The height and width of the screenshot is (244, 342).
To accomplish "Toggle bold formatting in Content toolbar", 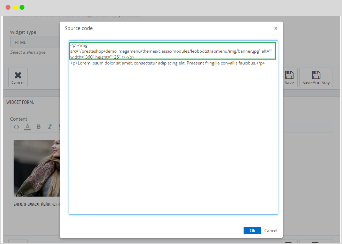I will click(39, 127).
